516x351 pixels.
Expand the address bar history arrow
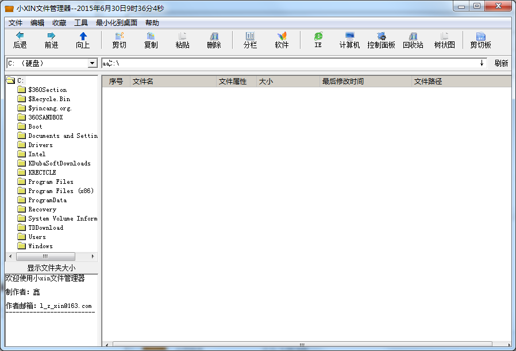tap(482, 63)
